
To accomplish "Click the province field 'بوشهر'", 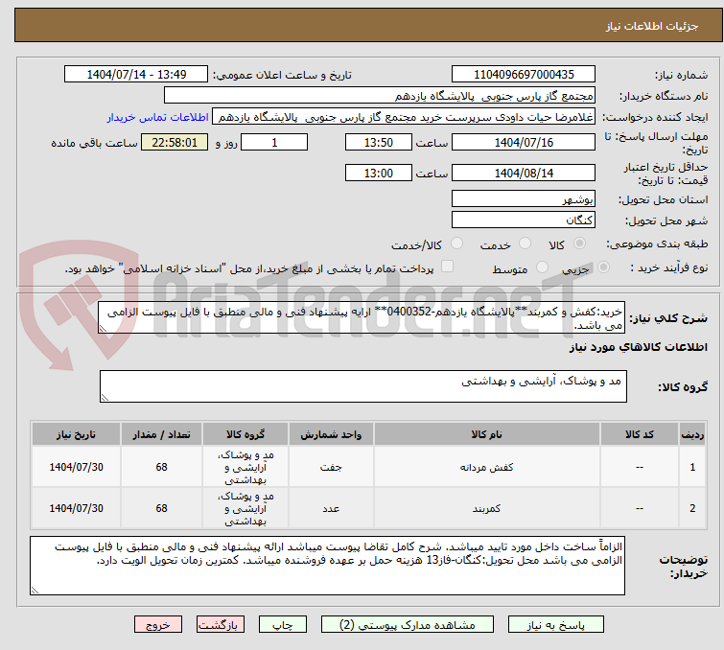I will (524, 199).
